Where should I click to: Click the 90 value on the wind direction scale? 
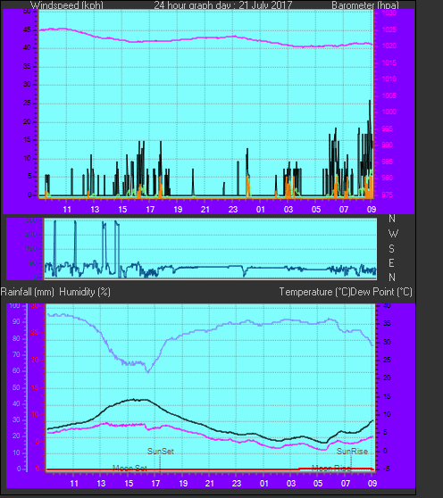pyautogui.click(x=32, y=263)
